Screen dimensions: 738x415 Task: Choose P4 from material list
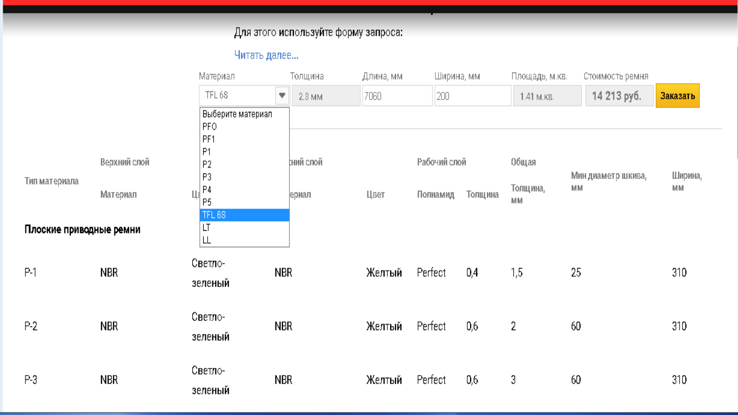(244, 190)
